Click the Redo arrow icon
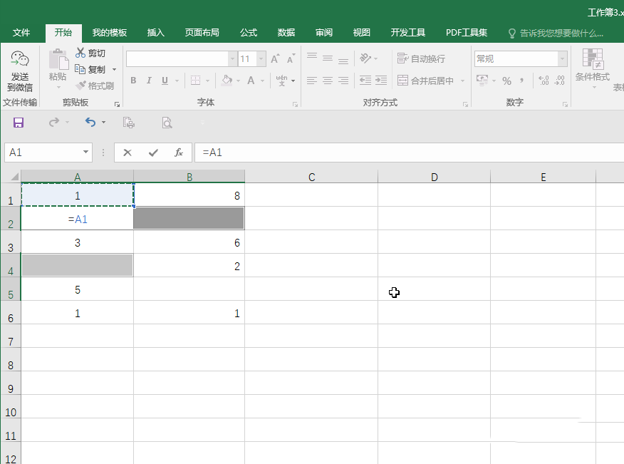Viewport: 624px width, 464px height. [53, 122]
